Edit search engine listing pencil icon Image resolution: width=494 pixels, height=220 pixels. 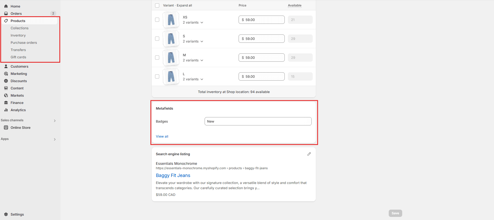coord(309,154)
